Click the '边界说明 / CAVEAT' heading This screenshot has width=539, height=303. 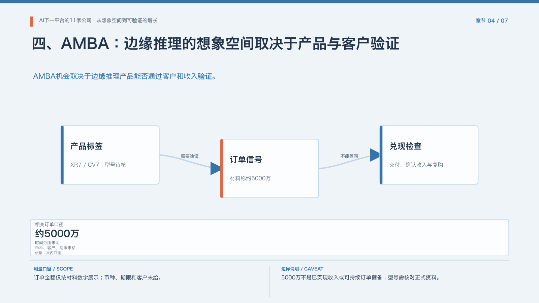302,269
